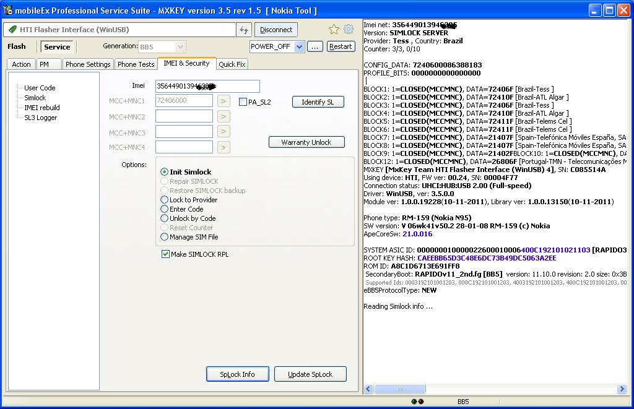This screenshot has height=409, width=634.
Task: Close the mobileEx window
Action: coord(624,10)
